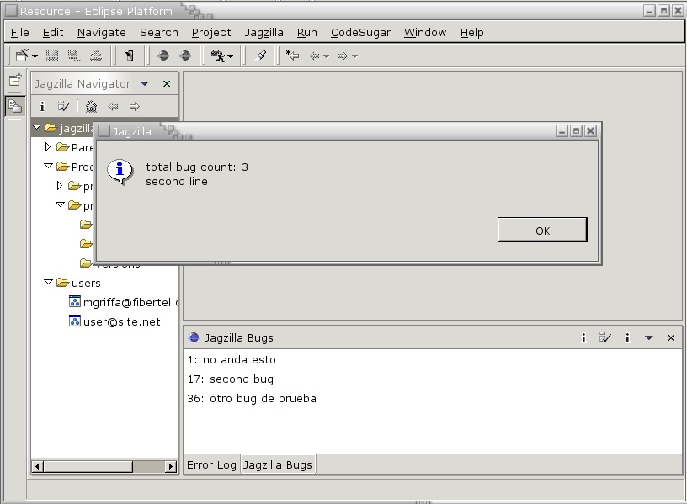Click first info icon in Jagzilla Bugs view
687x504 pixels.
583,337
